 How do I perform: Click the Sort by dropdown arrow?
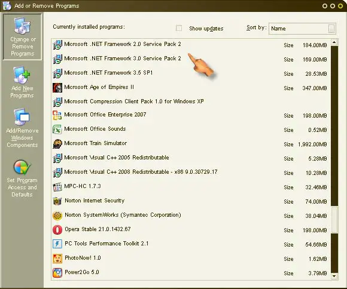(331, 29)
